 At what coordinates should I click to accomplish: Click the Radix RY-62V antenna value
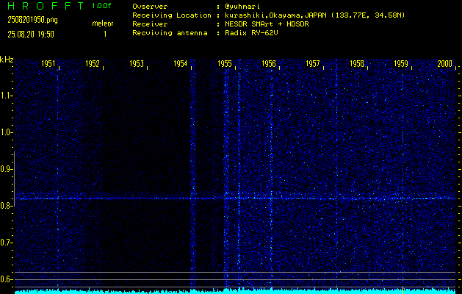click(x=251, y=33)
